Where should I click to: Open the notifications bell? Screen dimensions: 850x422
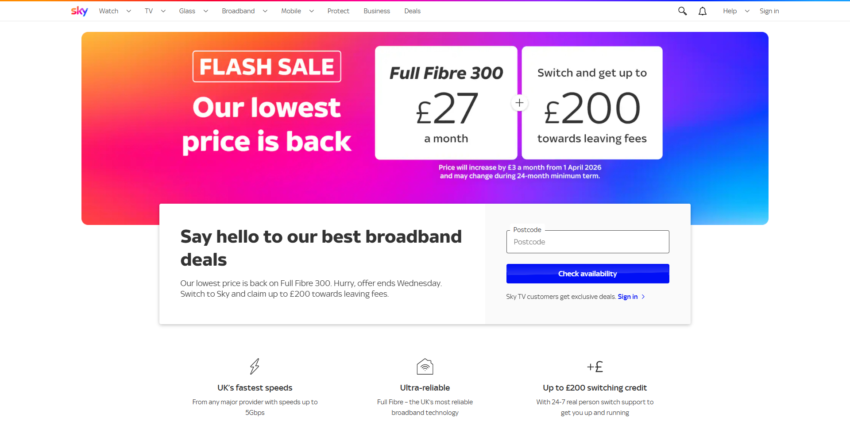703,11
